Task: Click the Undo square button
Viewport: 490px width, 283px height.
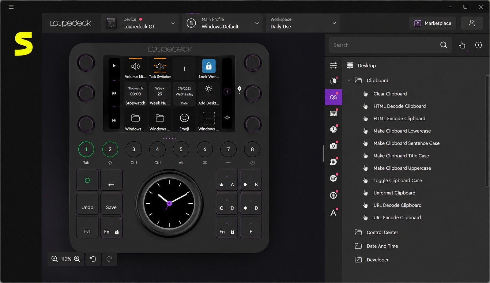Action: pyautogui.click(x=87, y=204)
